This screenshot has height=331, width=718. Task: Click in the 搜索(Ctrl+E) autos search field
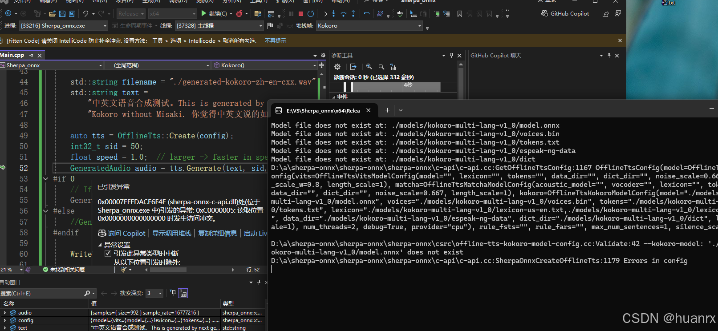pyautogui.click(x=48, y=293)
